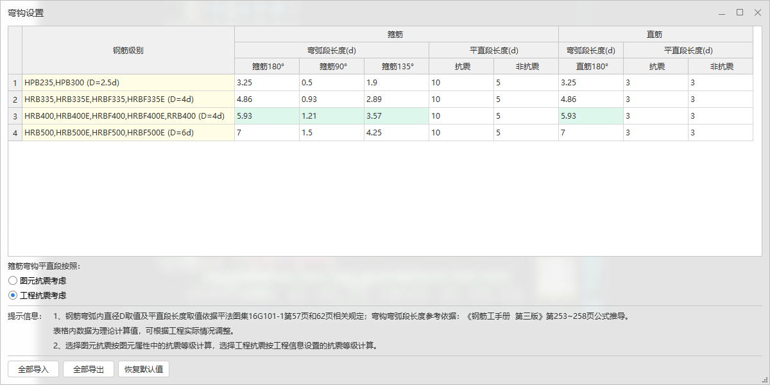Edit 箍筋90° value 1.5 in the HRB500 row

pyautogui.click(x=332, y=133)
